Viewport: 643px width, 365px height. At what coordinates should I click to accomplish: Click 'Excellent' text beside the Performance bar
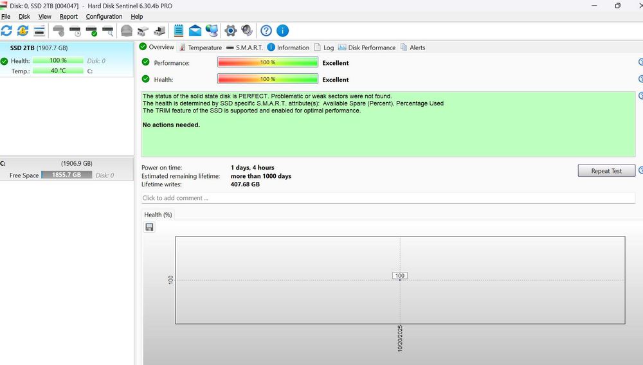point(336,63)
